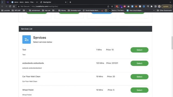The height and width of the screenshot is (97, 173).
Task: Click 'Car Floor Matt Clean' service title
Action: [31, 77]
